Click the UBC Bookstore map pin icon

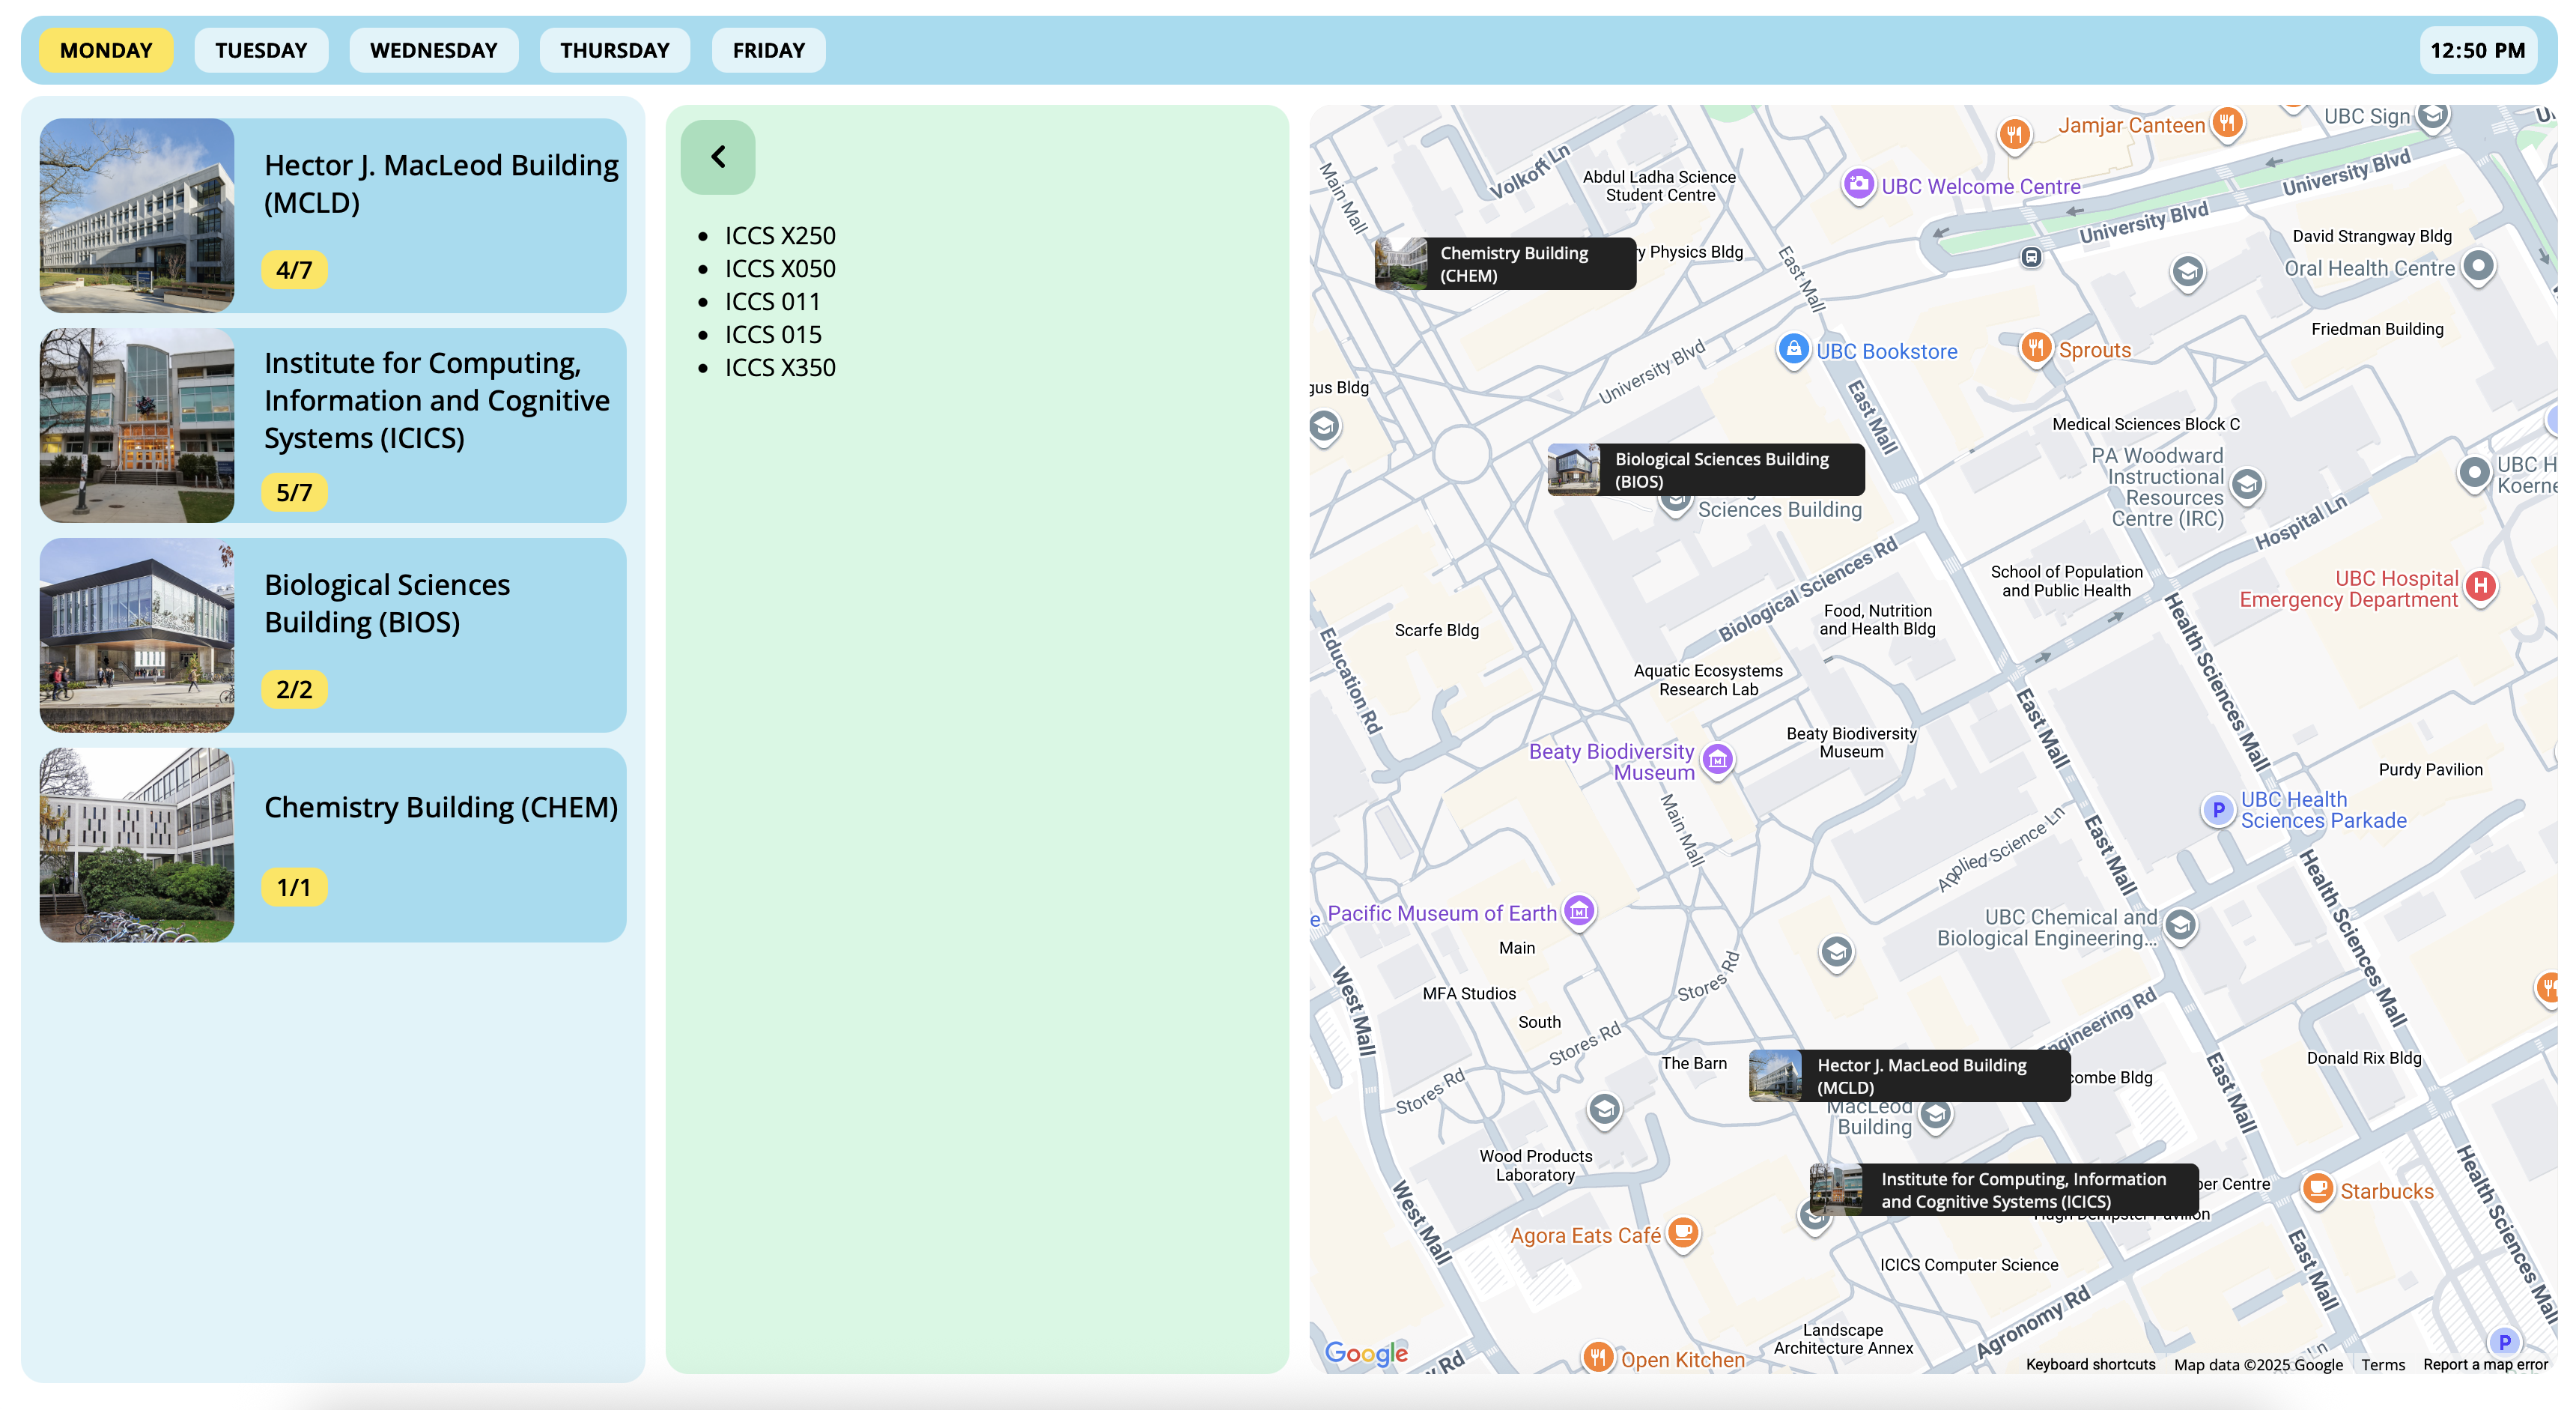tap(1794, 349)
